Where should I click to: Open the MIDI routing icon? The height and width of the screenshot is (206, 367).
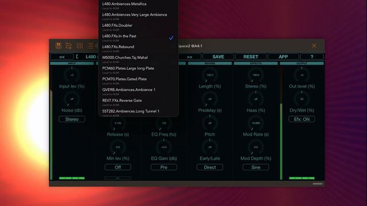click(x=69, y=46)
